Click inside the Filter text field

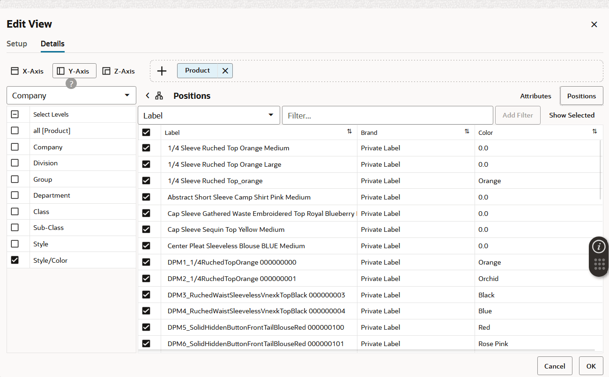pyautogui.click(x=387, y=115)
